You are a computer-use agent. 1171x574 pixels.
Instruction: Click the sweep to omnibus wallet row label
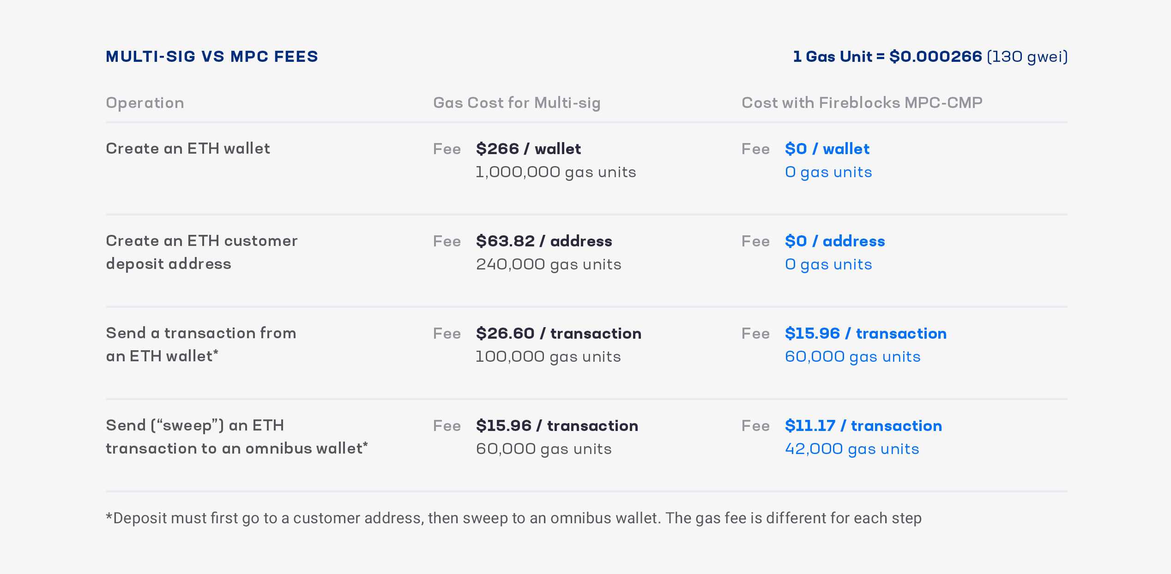(x=237, y=437)
